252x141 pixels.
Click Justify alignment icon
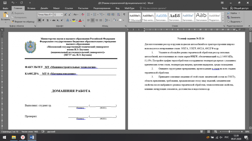pos(101,20)
